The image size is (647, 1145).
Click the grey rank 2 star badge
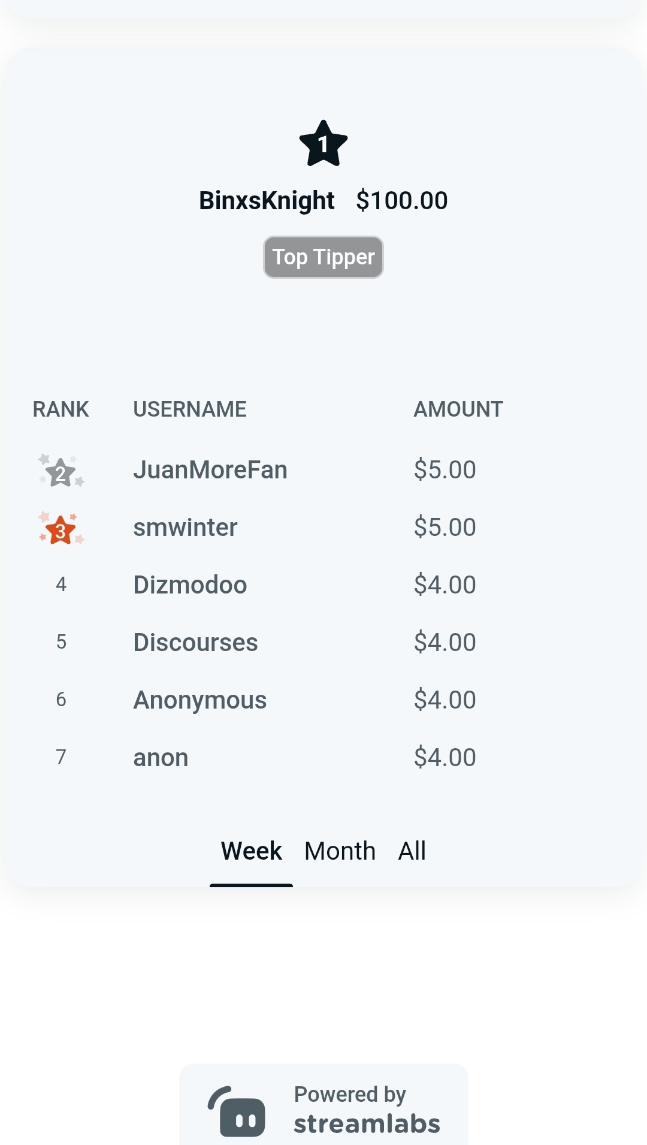click(61, 471)
